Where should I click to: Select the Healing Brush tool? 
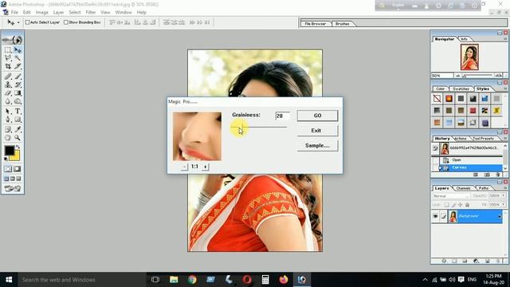(8, 77)
